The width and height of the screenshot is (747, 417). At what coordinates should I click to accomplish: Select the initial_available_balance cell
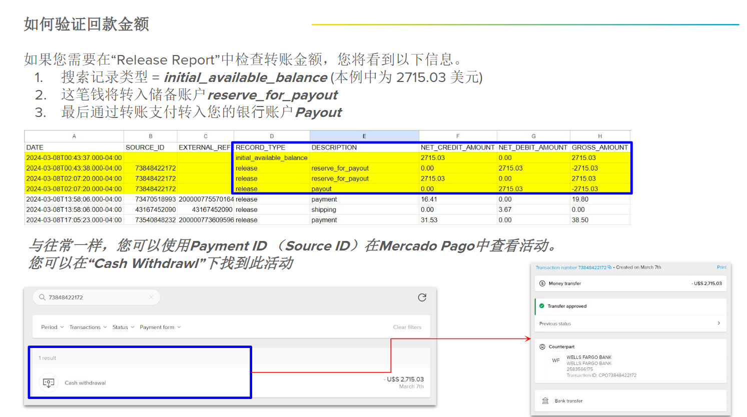pyautogui.click(x=272, y=157)
